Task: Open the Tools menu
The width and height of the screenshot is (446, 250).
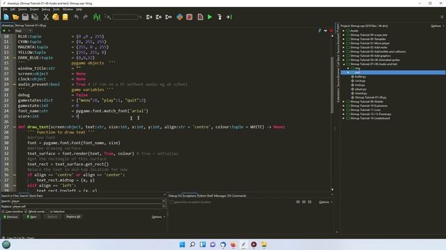Action: click(x=56, y=9)
